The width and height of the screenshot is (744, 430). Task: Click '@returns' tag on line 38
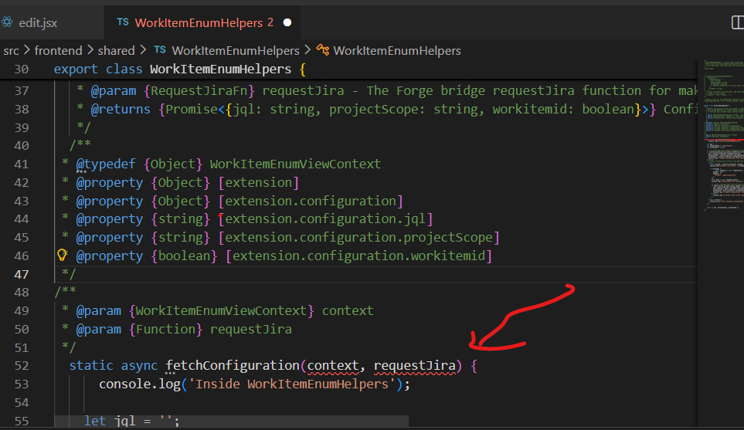coord(121,110)
